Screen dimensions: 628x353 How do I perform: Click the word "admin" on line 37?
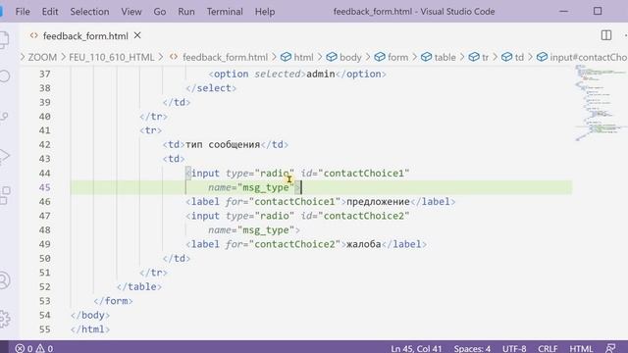[x=321, y=75]
